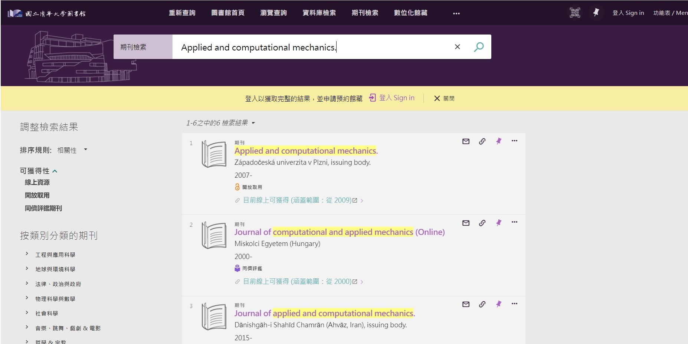
Task: Open Journal of computational and applied mechanics (Online)
Action: [339, 232]
